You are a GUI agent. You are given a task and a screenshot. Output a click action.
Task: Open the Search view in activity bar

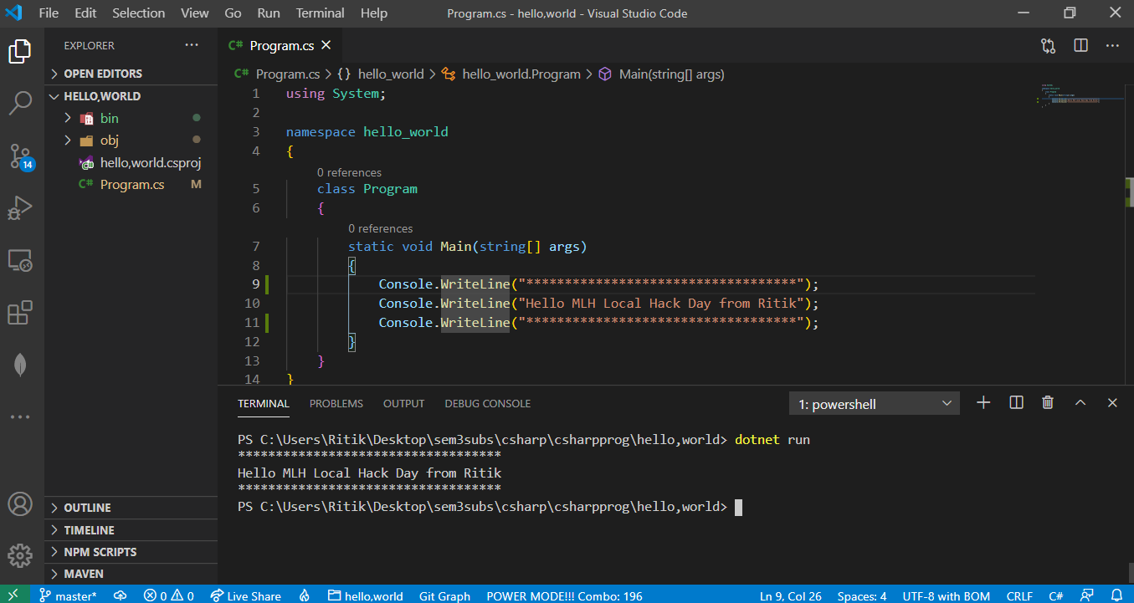(x=20, y=104)
